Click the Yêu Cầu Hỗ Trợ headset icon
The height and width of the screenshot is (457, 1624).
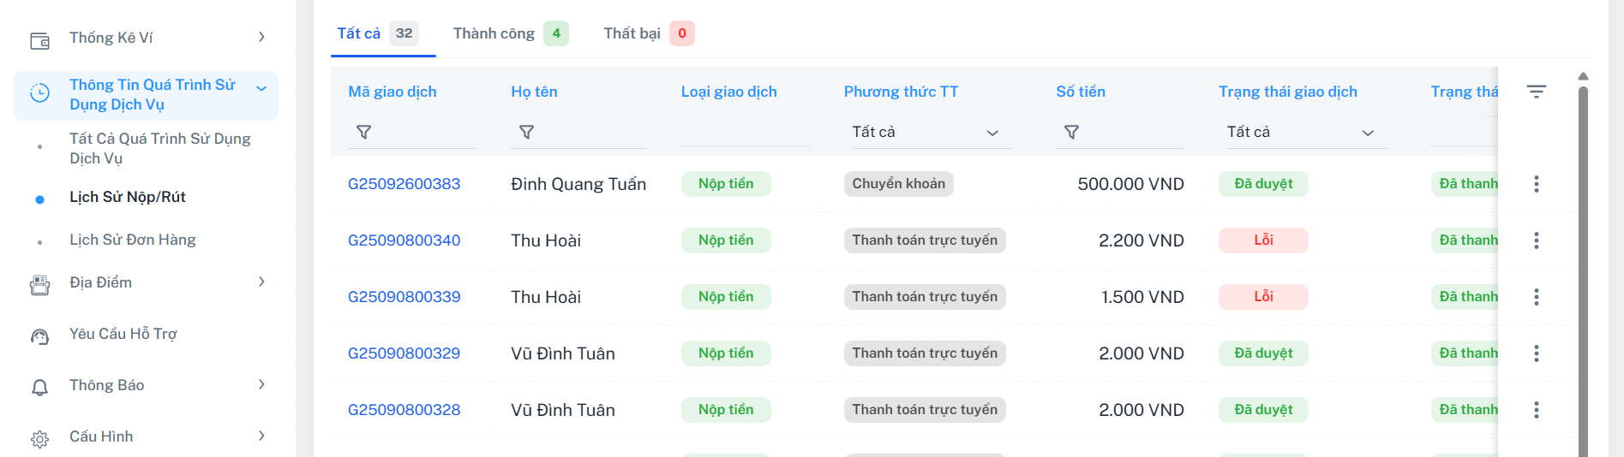pyautogui.click(x=40, y=336)
